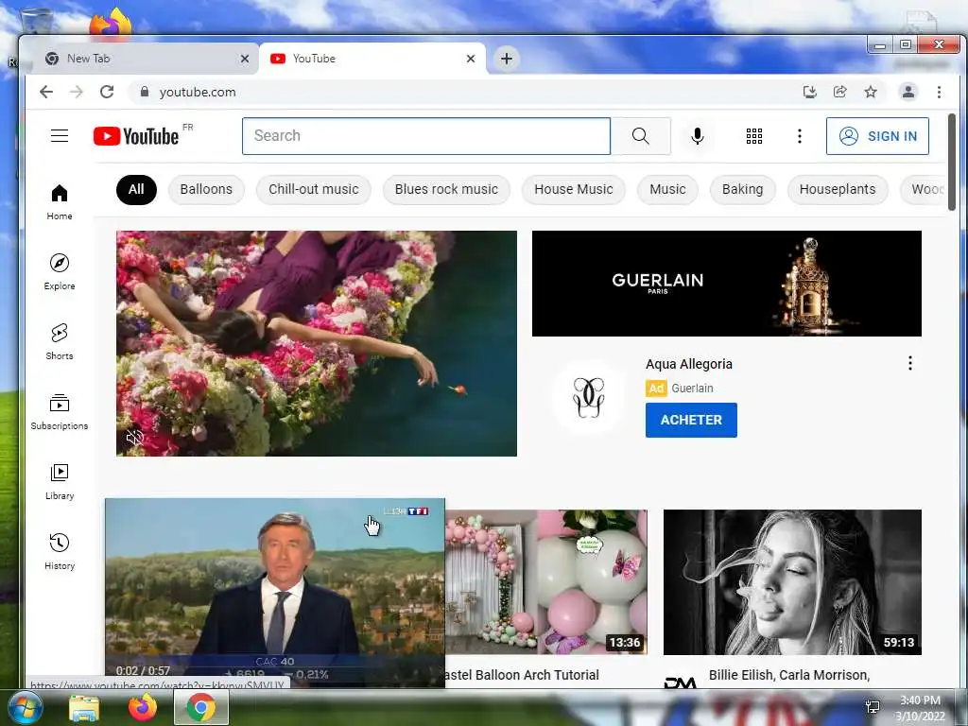Viewport: 968px width, 726px height.
Task: Close the YouTube tab
Action: pos(471,59)
